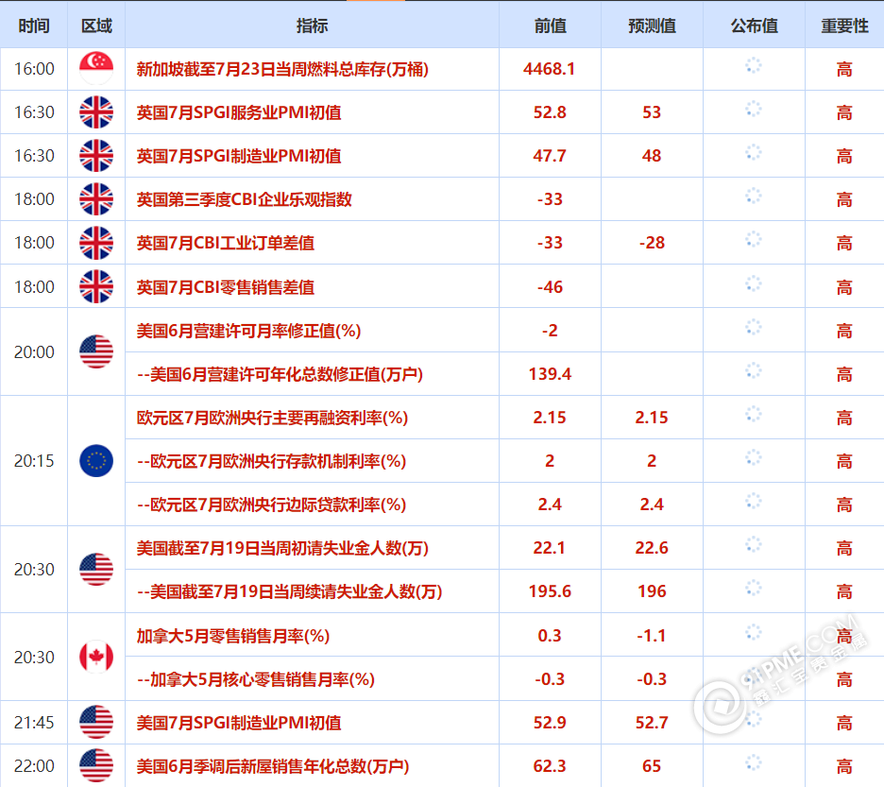Click the 时间 column header

(x=34, y=26)
